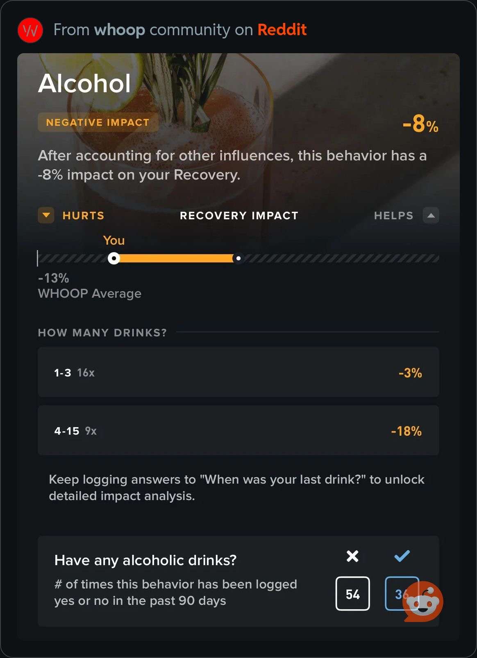Toggle the 54 'no' count box
Viewport: 477px width, 658px height.
(x=353, y=594)
